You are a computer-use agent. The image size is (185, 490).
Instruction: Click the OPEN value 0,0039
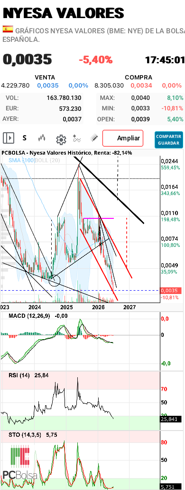(140, 119)
